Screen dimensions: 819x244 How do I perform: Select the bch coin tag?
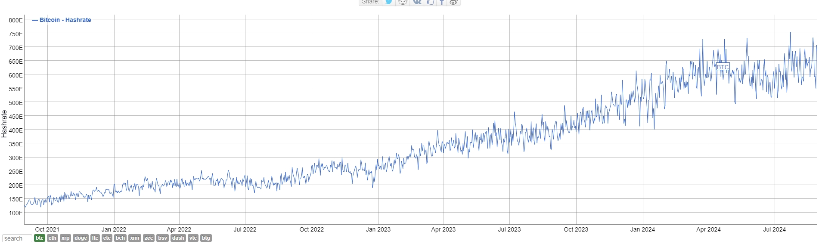[x=120, y=238]
